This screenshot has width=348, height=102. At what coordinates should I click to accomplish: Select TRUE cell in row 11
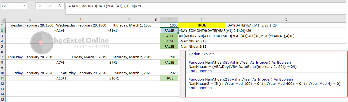[x=169, y=78]
